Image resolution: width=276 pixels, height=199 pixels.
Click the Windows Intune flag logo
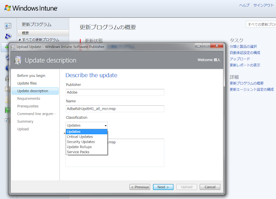pyautogui.click(x=8, y=8)
